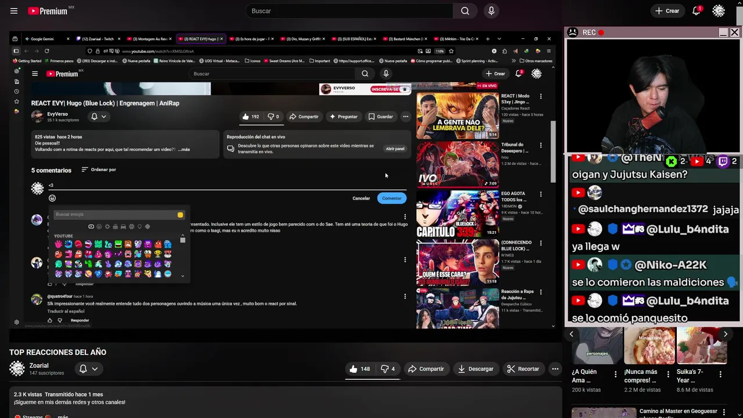
Task: Submit comment with Comentar button
Action: pos(392,199)
